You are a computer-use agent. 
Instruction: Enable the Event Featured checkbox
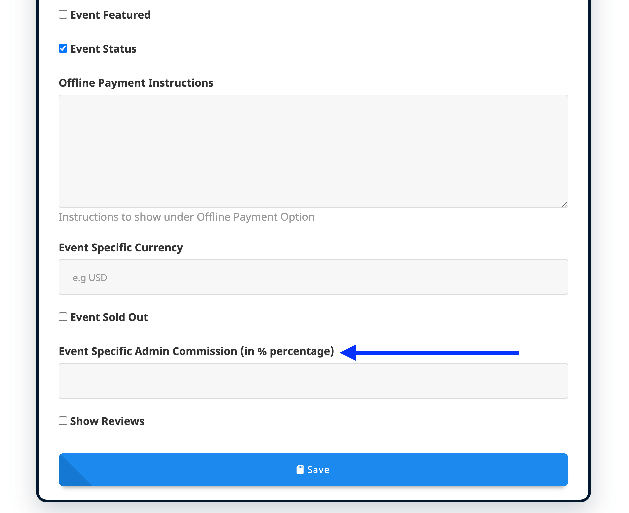63,15
